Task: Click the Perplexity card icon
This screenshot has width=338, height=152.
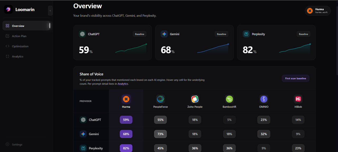Action: pos(246,34)
